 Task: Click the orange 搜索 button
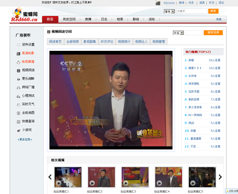tap(213, 11)
